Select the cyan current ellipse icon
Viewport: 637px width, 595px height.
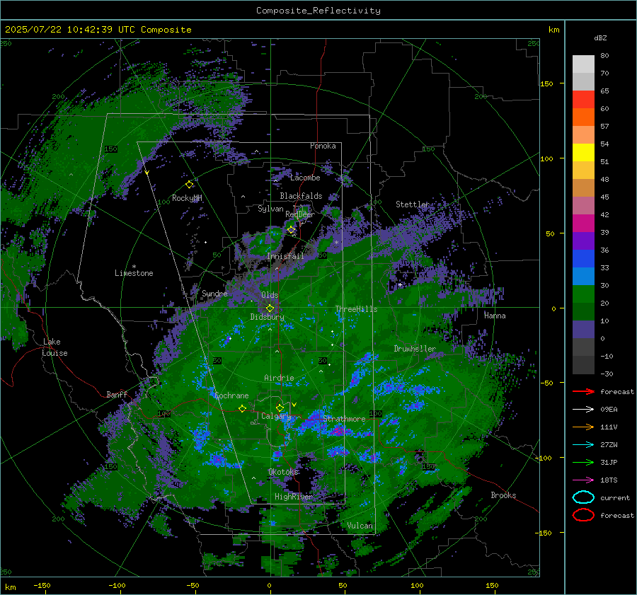click(x=583, y=497)
